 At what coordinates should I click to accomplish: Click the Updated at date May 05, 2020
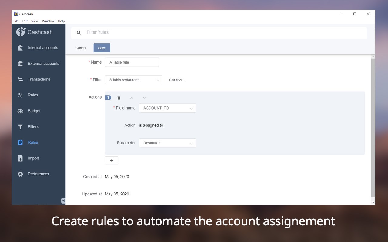[x=117, y=194]
